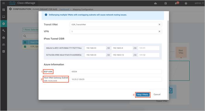This screenshot has width=205, height=111.
Task: Click the 5274c506 tunnel ID text
Action: [x=64, y=55]
